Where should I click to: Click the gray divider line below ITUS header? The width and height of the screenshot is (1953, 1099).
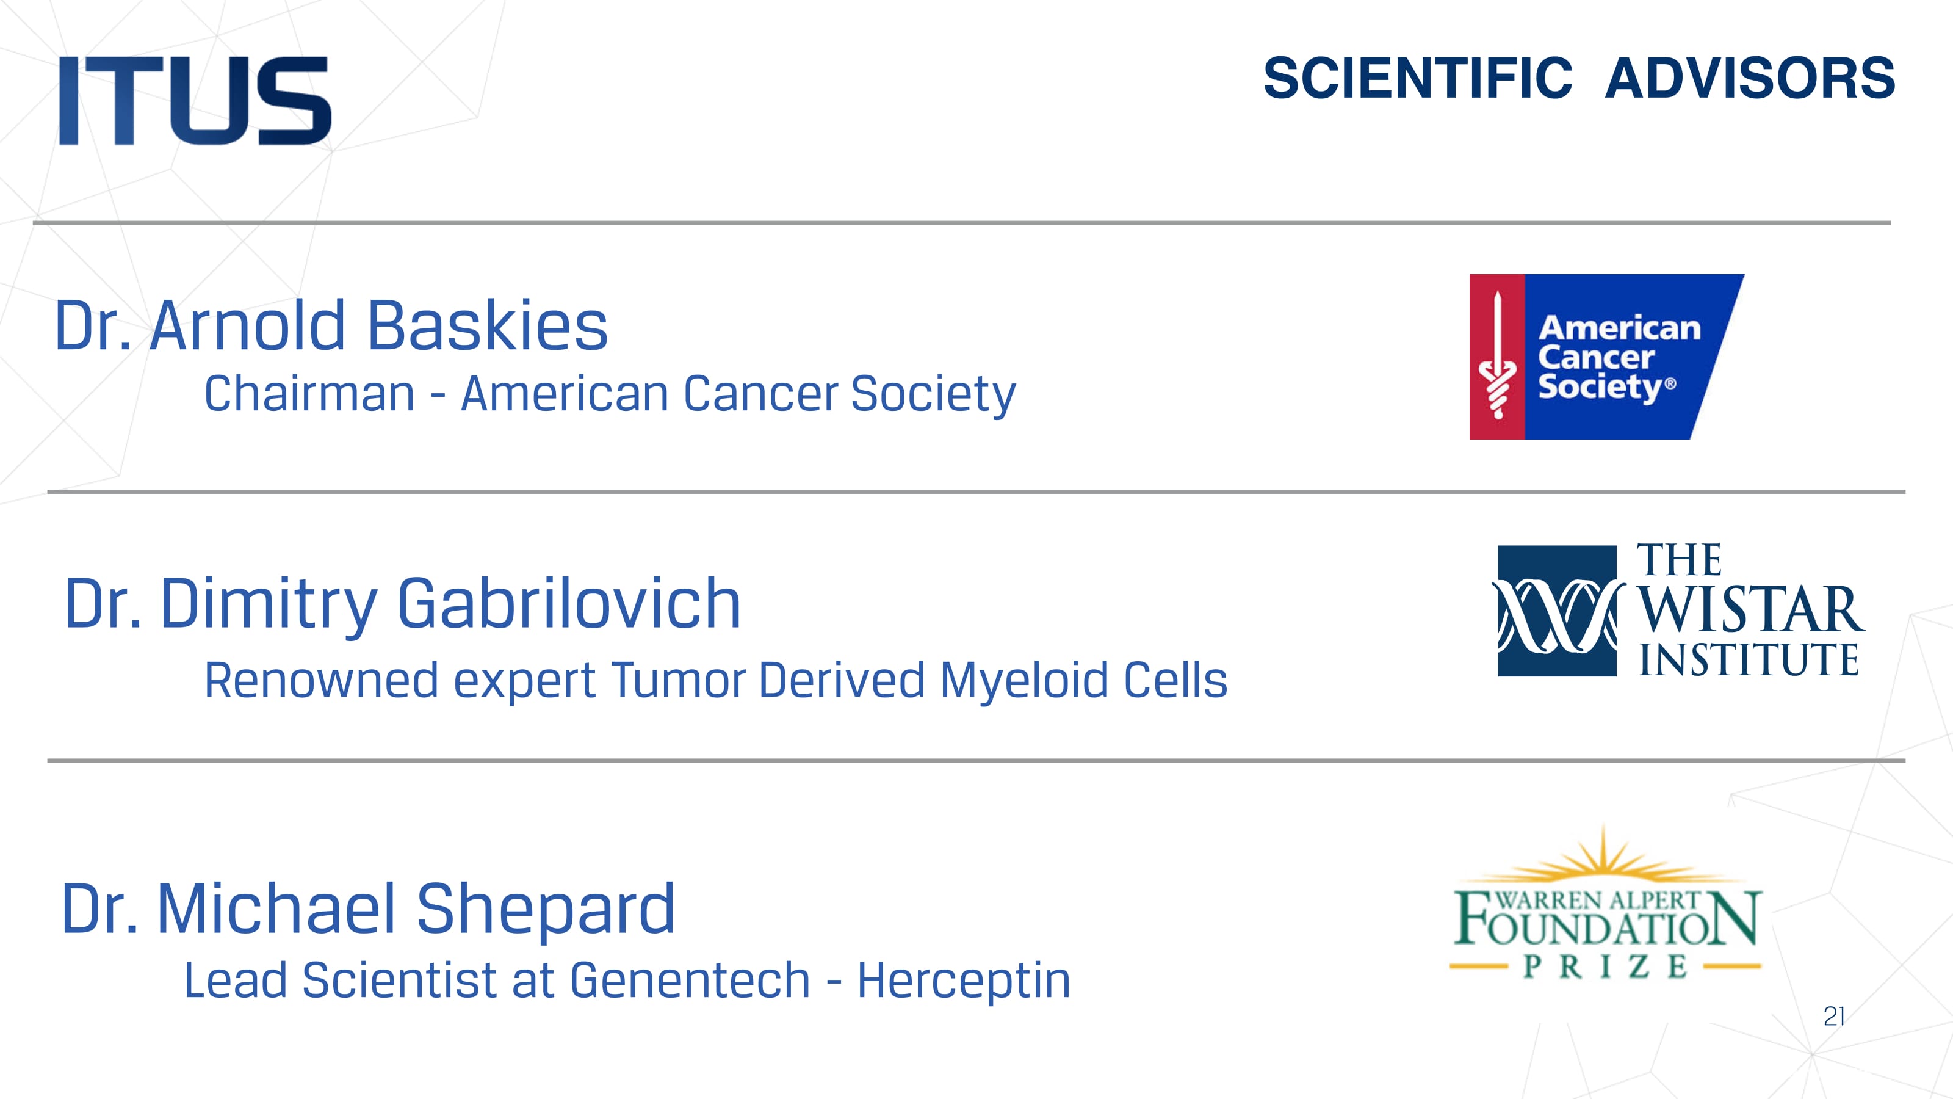[x=961, y=223]
